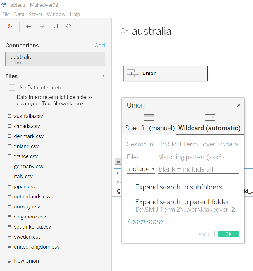Click the search files magnifier icon

tap(102, 76)
